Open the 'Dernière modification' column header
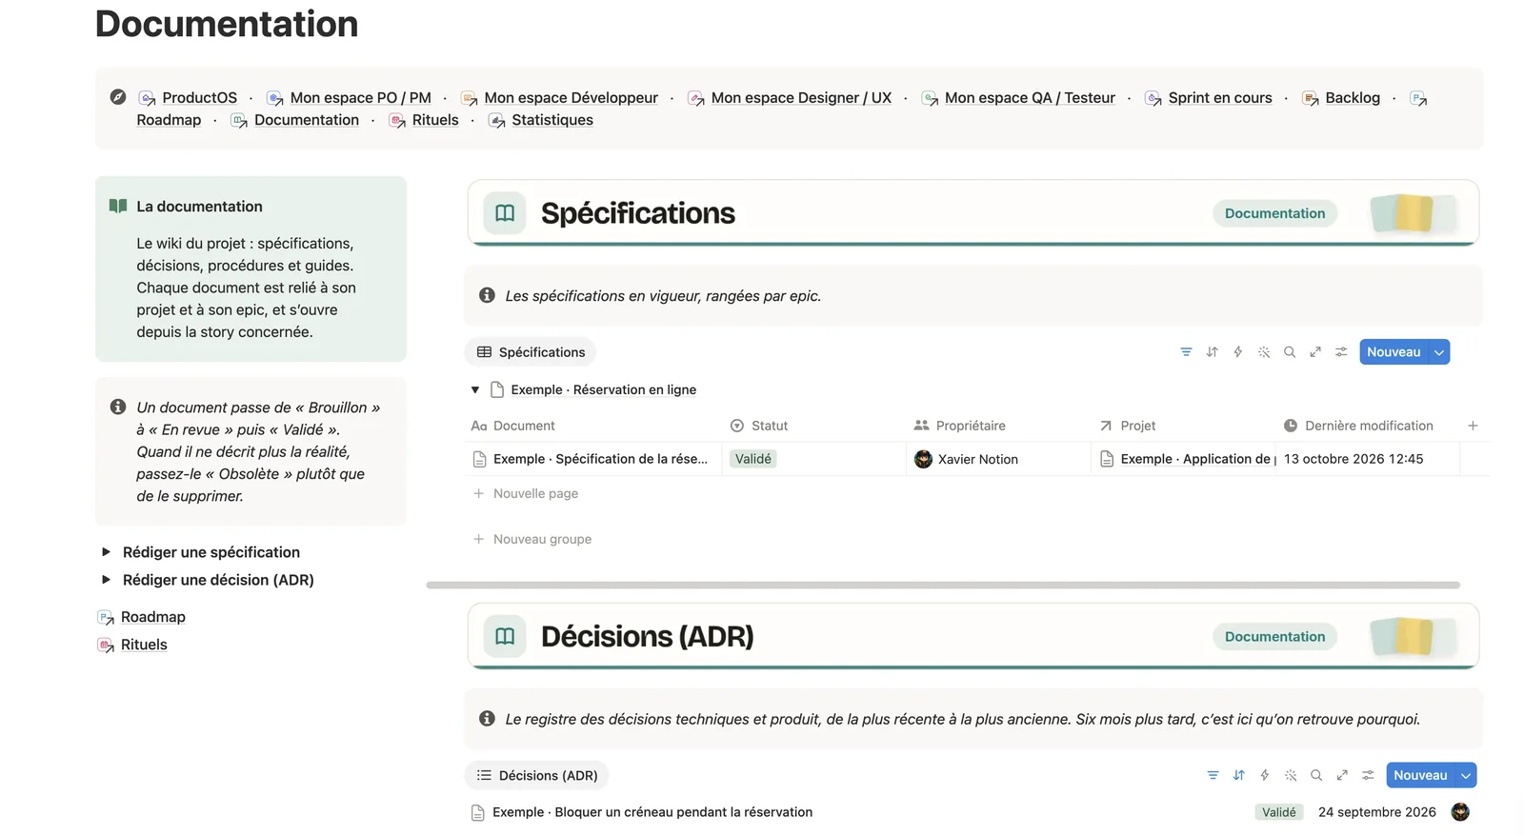The width and height of the screenshot is (1524, 835). 1358,426
